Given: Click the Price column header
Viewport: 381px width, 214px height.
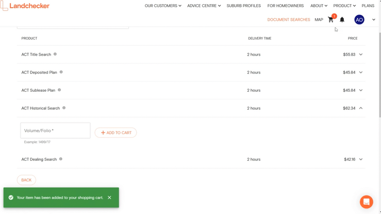Looking at the screenshot, I should click(353, 38).
